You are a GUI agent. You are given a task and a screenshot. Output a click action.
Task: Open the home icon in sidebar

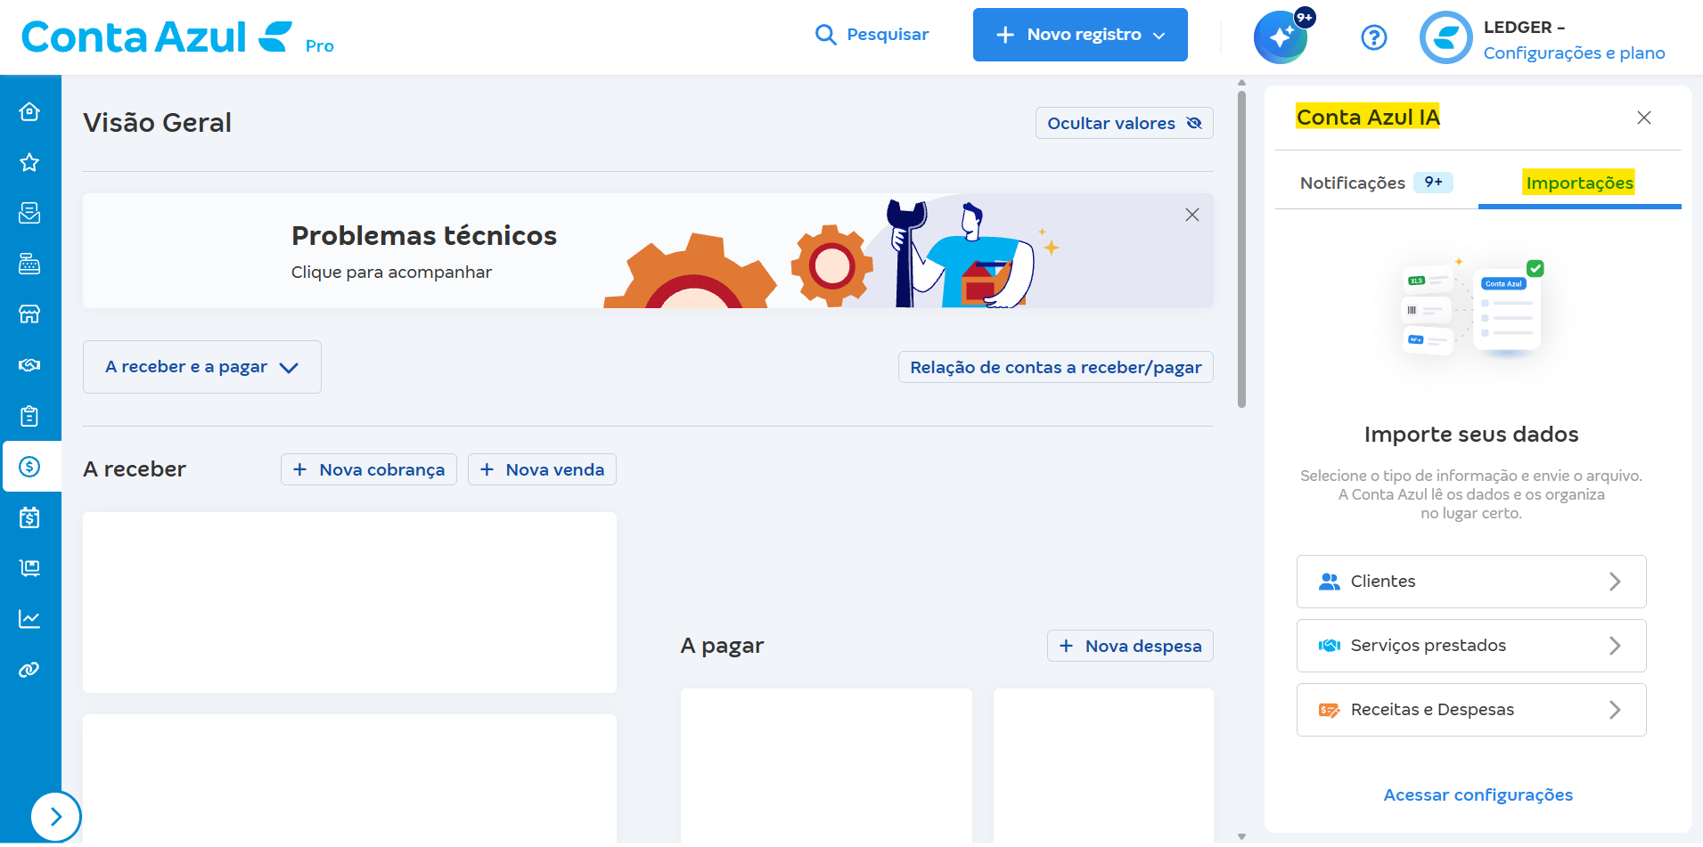coord(29,111)
